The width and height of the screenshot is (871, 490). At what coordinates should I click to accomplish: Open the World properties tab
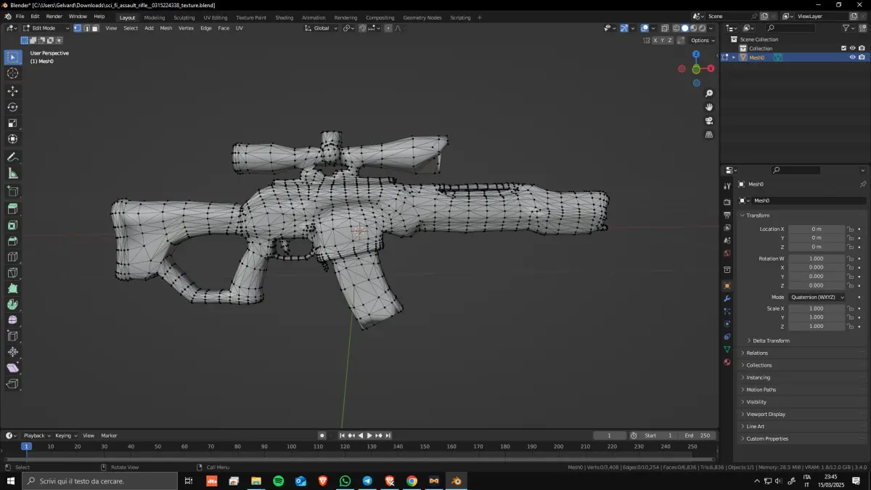click(x=727, y=253)
